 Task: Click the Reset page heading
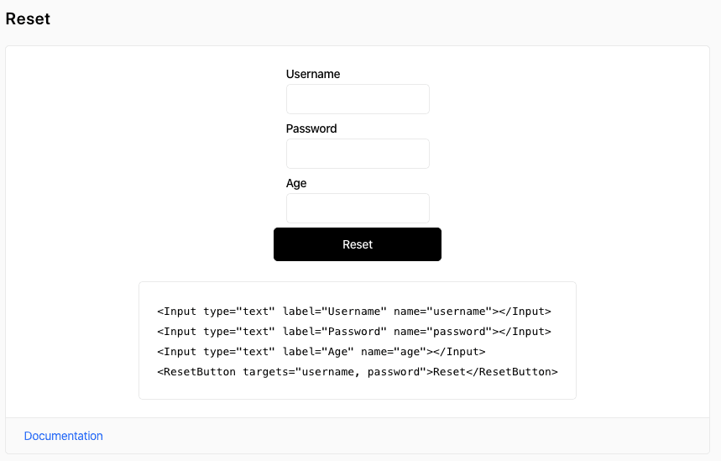[x=28, y=19]
